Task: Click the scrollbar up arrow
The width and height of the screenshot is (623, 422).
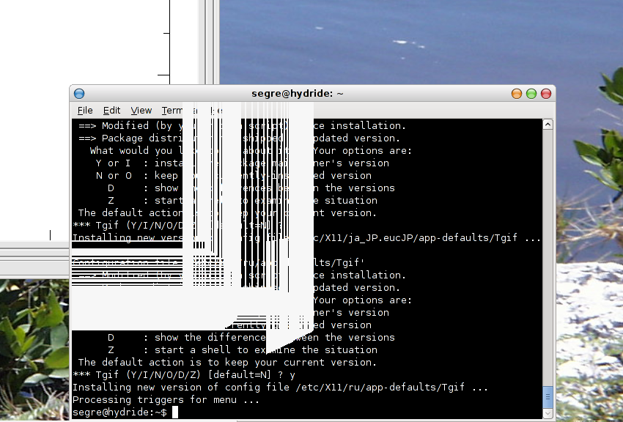Action: 548,125
